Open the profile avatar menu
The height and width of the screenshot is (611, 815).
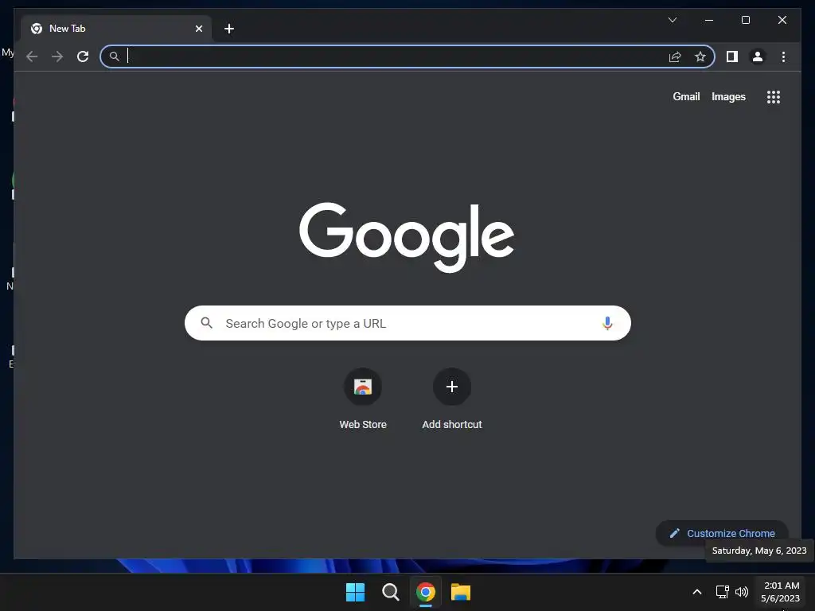click(758, 56)
